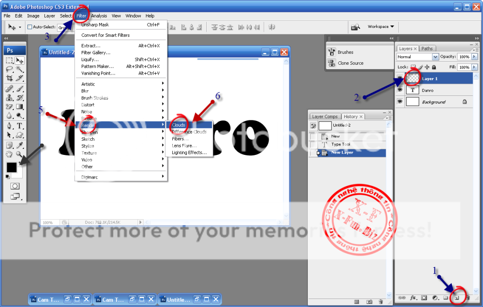Create new snapshot in History panel
The image size is (483, 307).
tap(369, 302)
